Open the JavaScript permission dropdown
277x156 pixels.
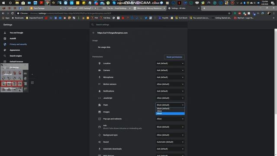(170, 98)
